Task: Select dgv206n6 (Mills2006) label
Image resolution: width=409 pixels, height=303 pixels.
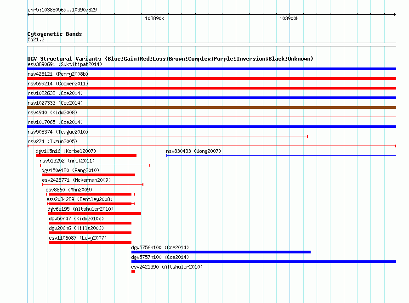Action: coord(76,228)
